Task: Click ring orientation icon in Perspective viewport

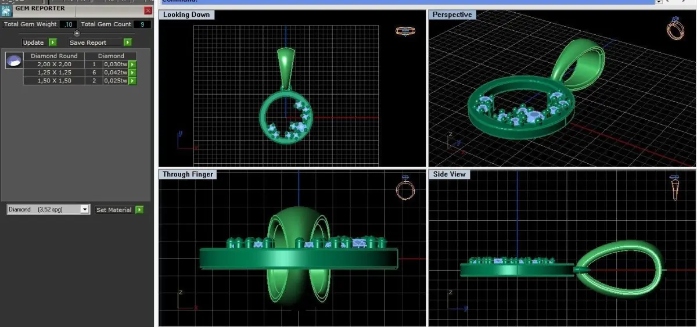Action: [676, 28]
